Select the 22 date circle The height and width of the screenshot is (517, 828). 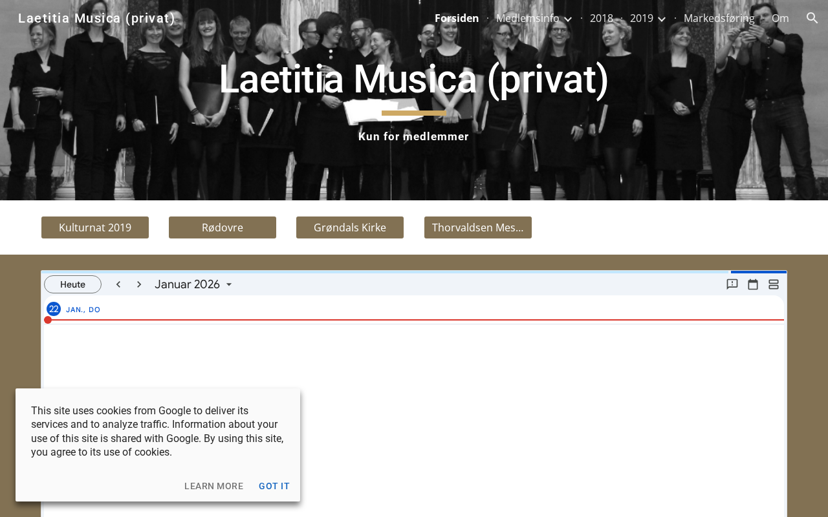point(54,309)
